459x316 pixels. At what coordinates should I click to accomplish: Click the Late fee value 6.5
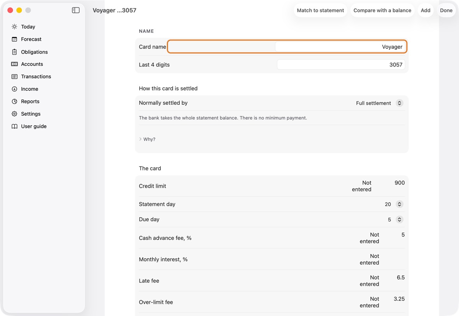tap(400, 277)
